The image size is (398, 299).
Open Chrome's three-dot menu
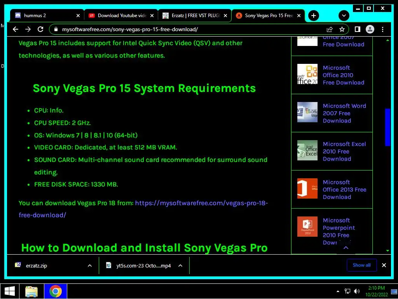point(382,30)
